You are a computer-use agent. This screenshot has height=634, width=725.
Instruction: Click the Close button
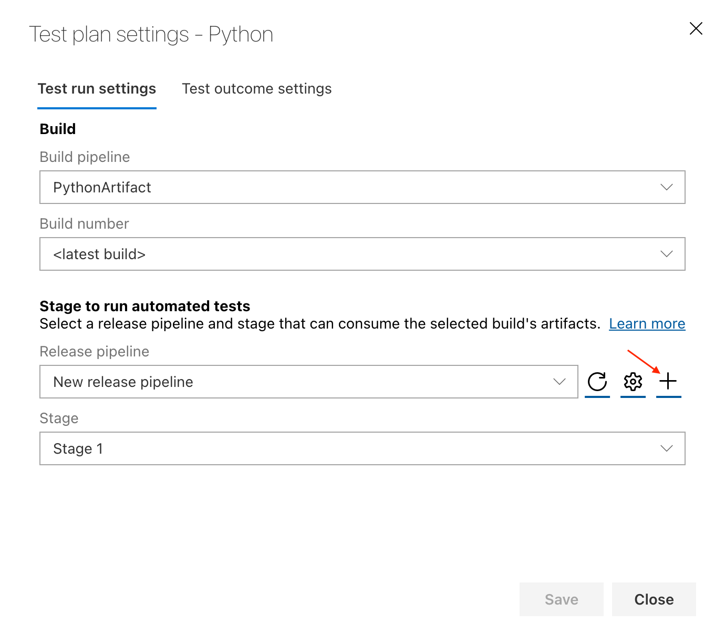[x=654, y=599]
